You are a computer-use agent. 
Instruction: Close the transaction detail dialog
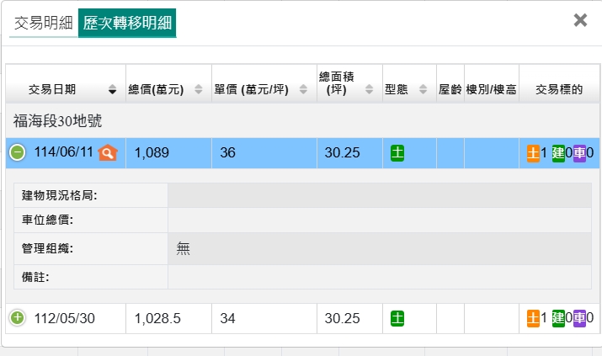pos(580,20)
